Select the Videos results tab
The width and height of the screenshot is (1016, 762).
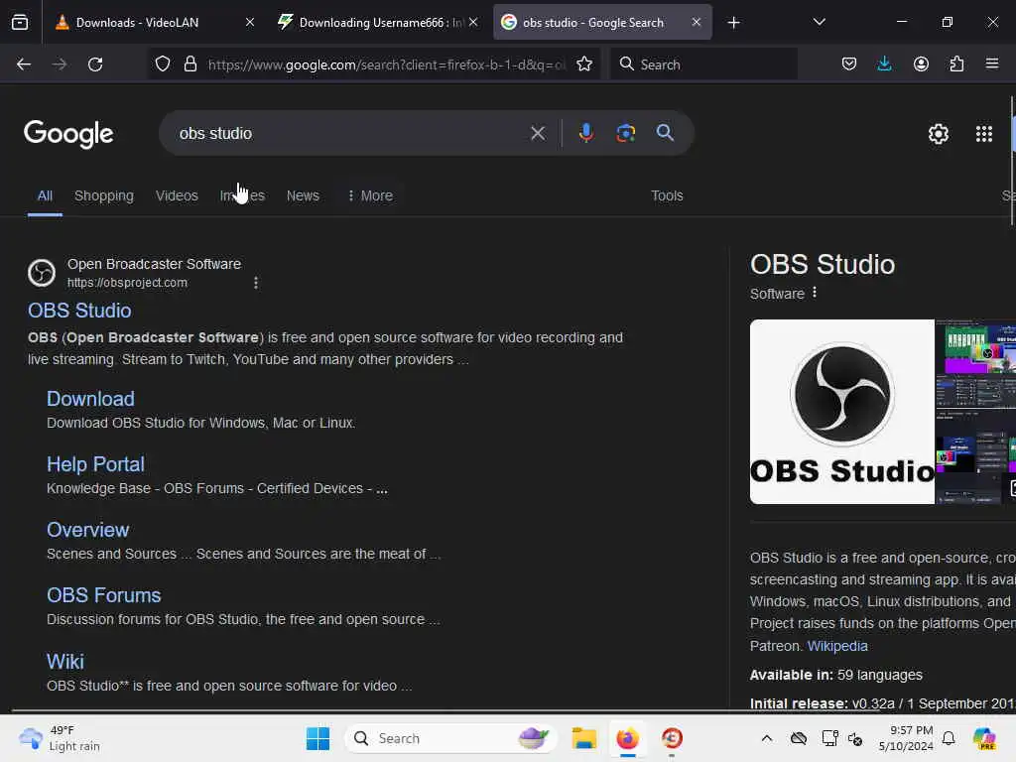177,195
